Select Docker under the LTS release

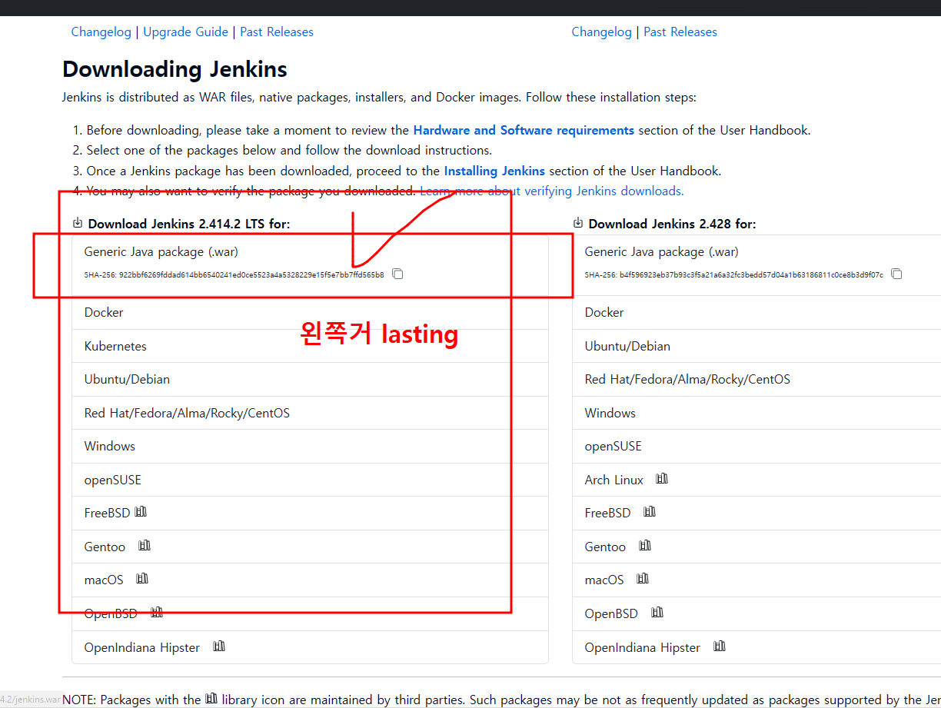310,312
